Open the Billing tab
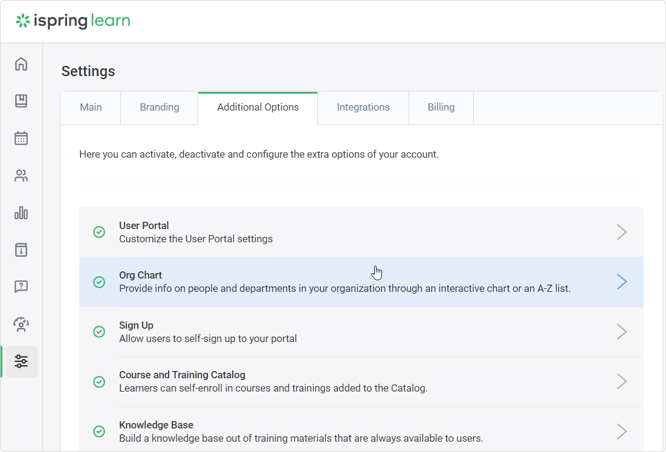666x452 pixels. [441, 107]
